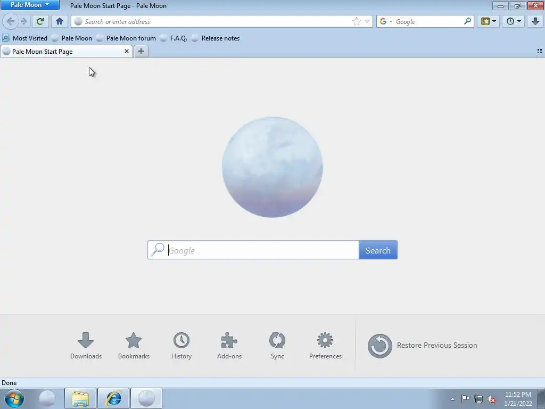
Task: Open Preferences from the start page
Action: [x=325, y=346]
